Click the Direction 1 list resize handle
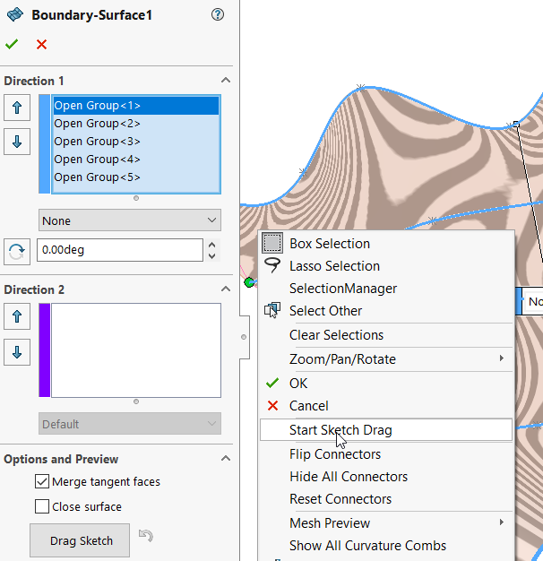Screen dimensions: 543x561 tap(136, 198)
